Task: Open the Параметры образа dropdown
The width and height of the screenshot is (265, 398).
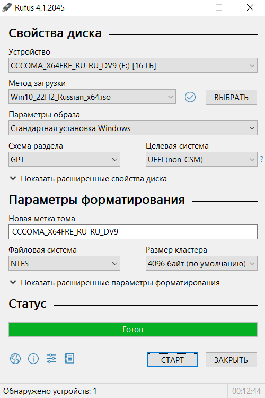Action: (133, 128)
